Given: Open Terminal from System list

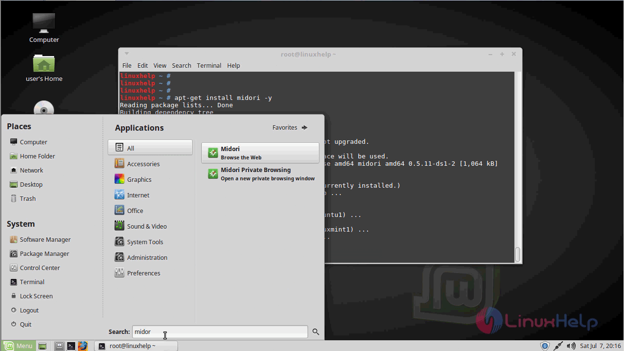Looking at the screenshot, I should (x=27, y=282).
